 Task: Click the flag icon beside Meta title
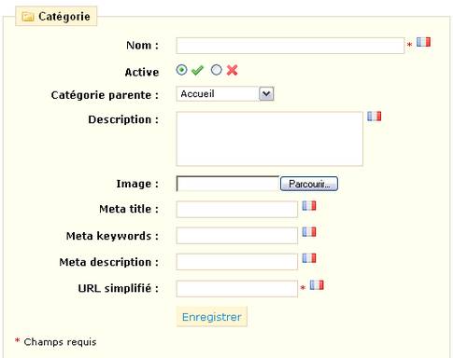tap(309, 206)
